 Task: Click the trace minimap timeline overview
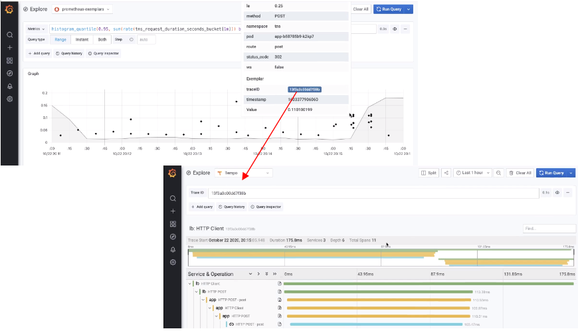381,258
